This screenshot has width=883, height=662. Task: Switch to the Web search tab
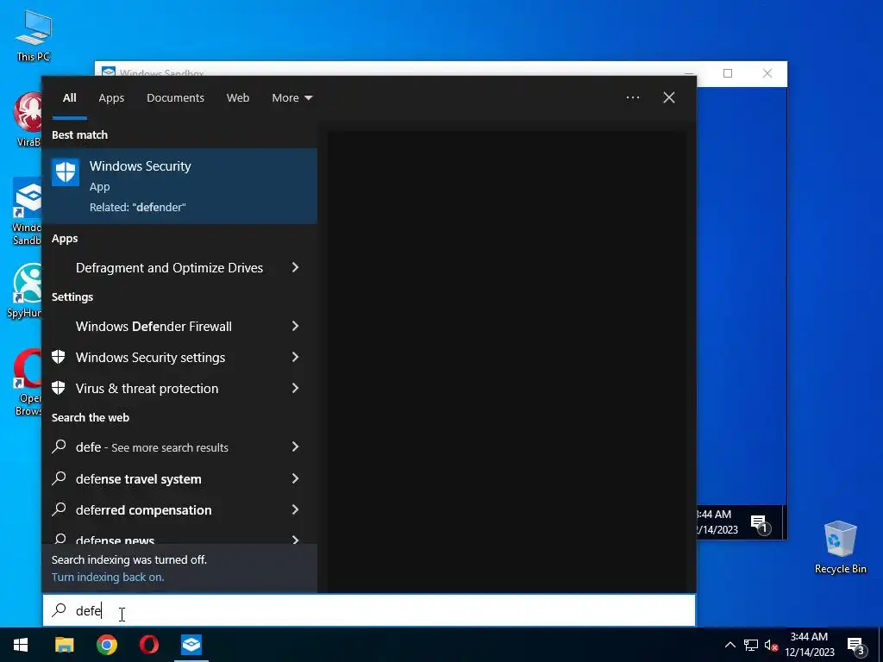(x=238, y=97)
